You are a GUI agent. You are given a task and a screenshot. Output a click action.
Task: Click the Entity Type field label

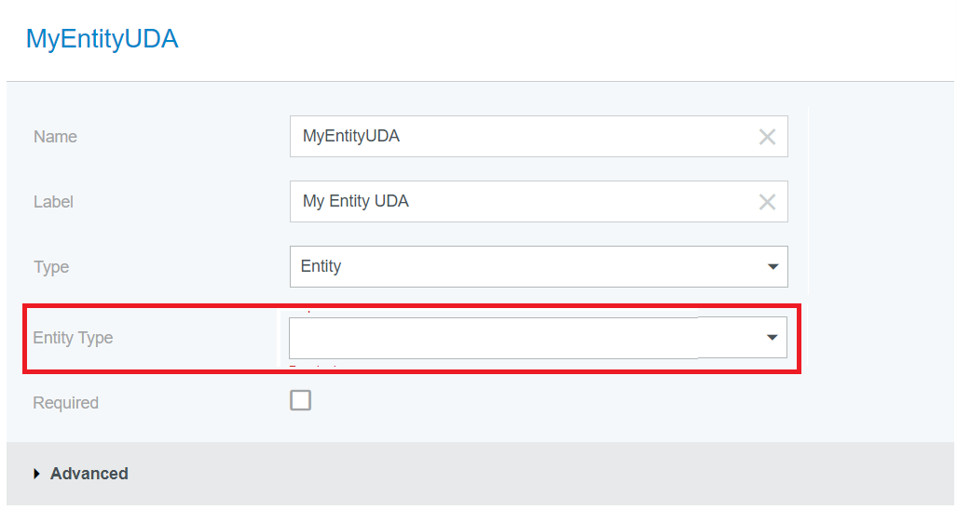[x=73, y=338]
